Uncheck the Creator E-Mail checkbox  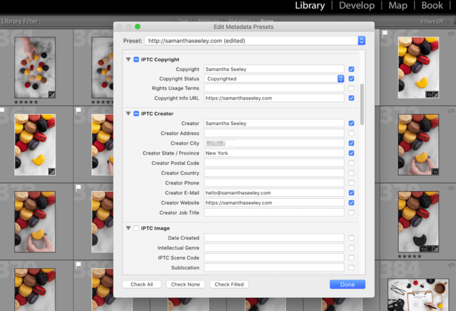(351, 193)
